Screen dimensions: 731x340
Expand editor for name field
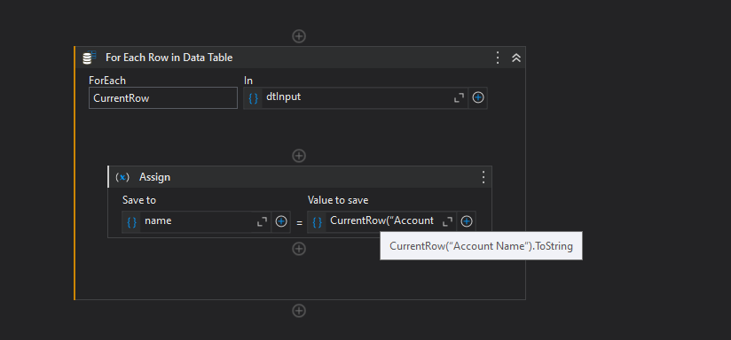tap(262, 222)
